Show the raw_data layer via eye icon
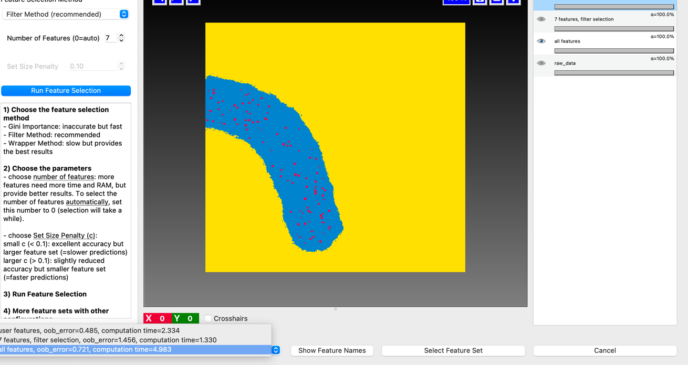This screenshot has width=688, height=365. point(541,63)
